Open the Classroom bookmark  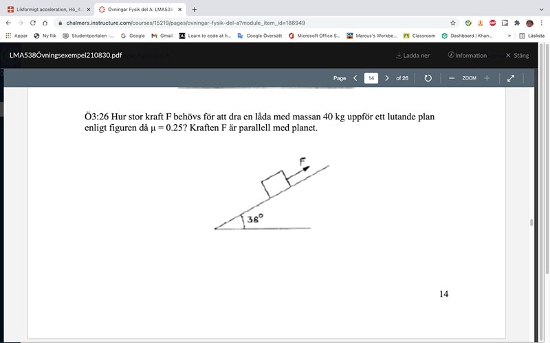(x=419, y=36)
